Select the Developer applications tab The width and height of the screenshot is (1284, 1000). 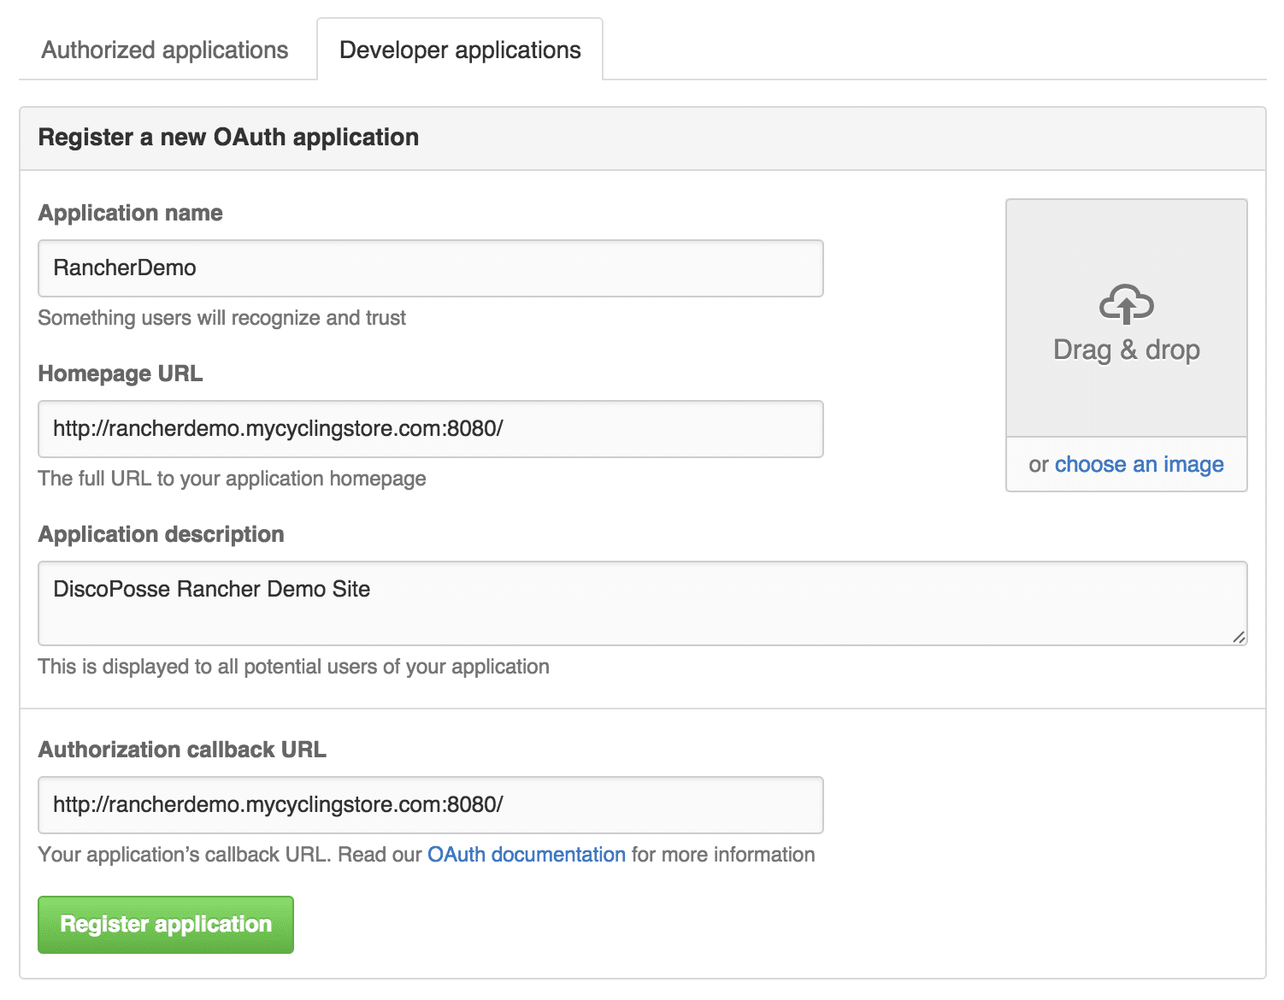pos(460,50)
